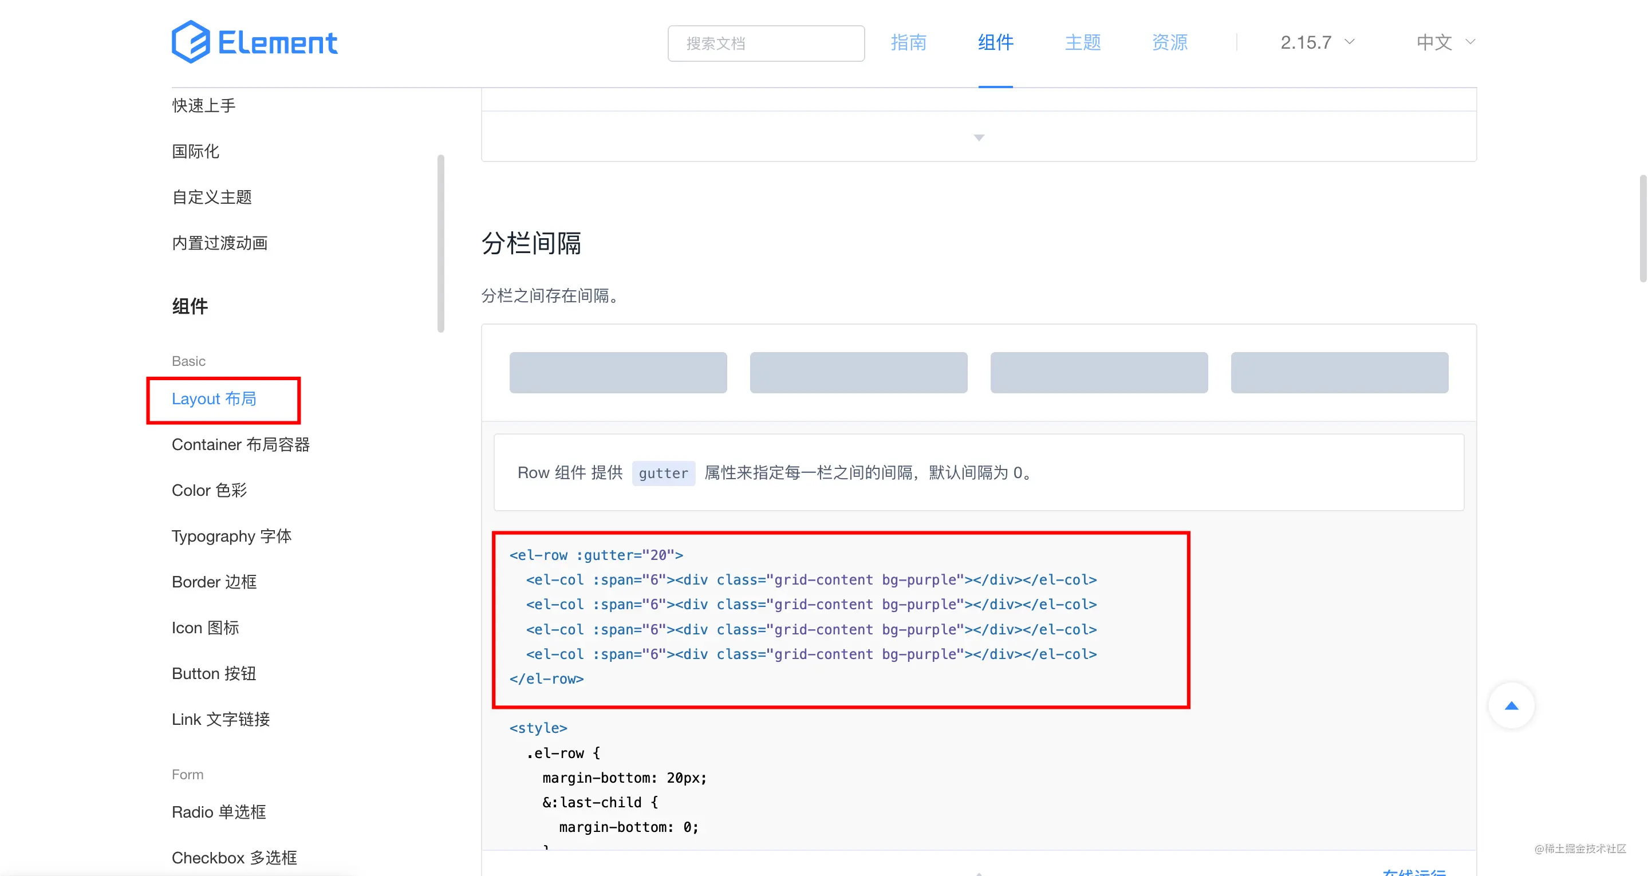The image size is (1648, 876).
Task: Select the 组件 nav tab
Action: (x=995, y=42)
